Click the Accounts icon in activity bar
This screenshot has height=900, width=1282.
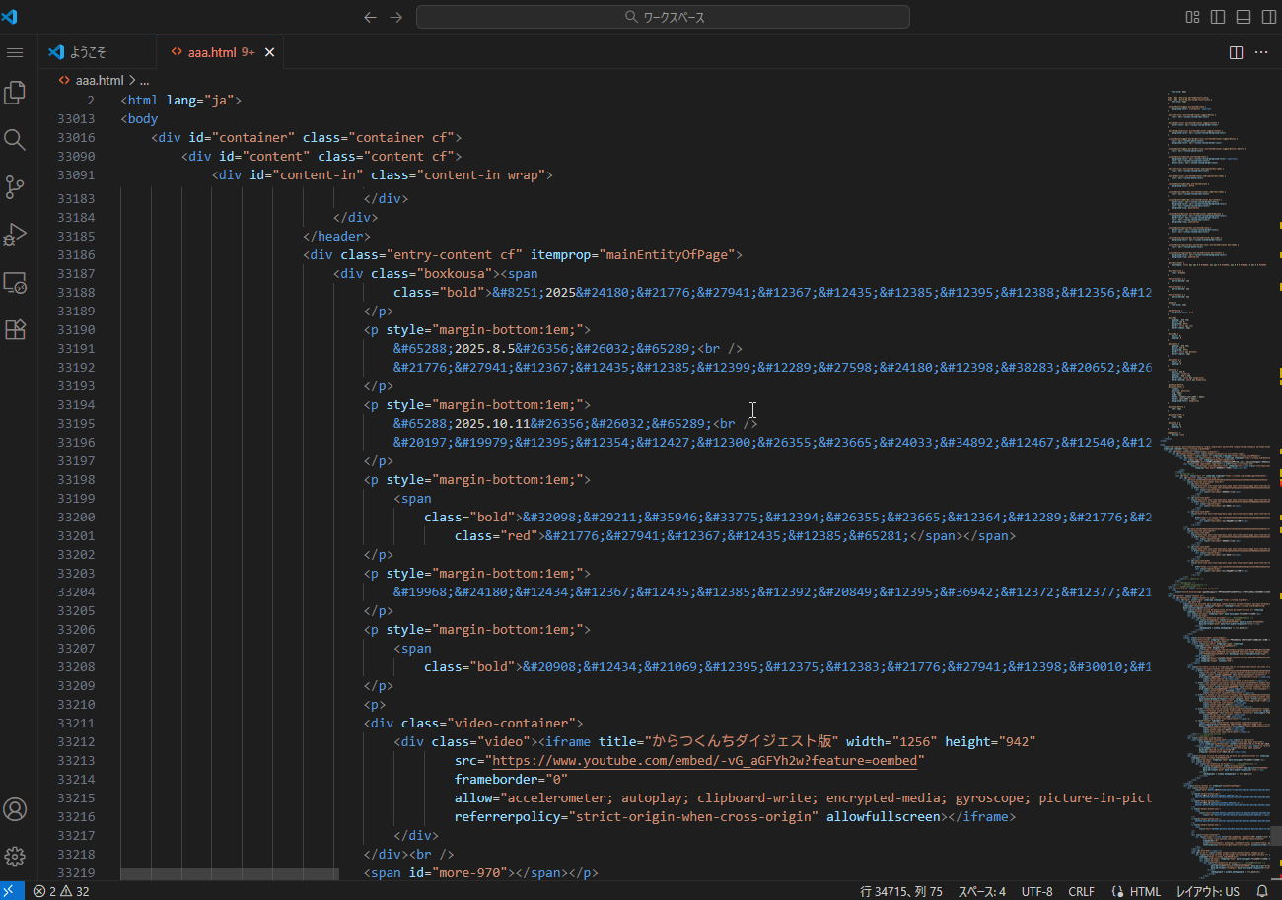tap(15, 809)
